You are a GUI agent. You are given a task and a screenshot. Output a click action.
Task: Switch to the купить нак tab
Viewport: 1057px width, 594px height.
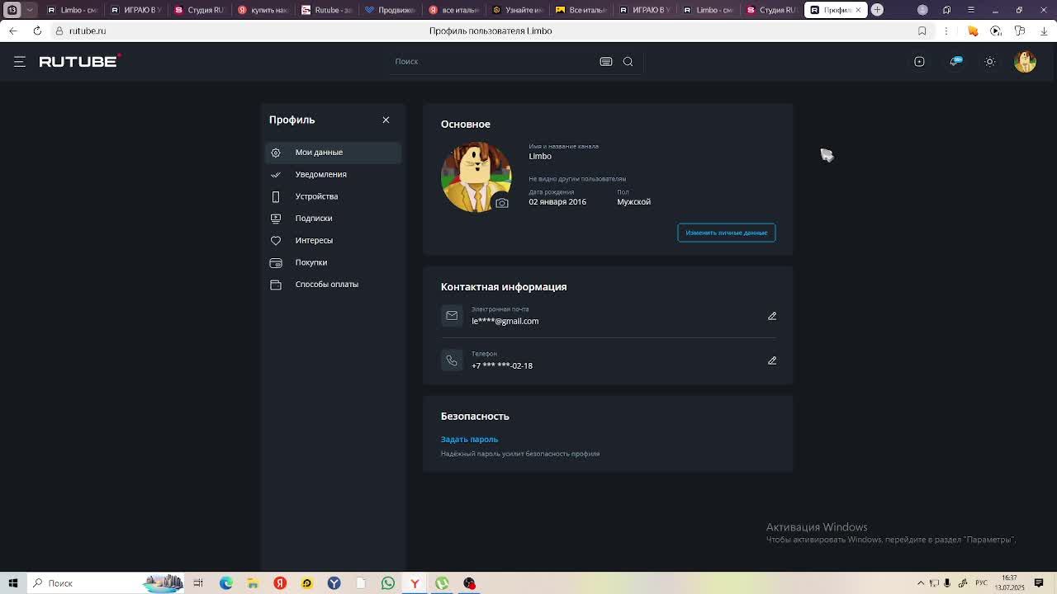tap(263, 10)
